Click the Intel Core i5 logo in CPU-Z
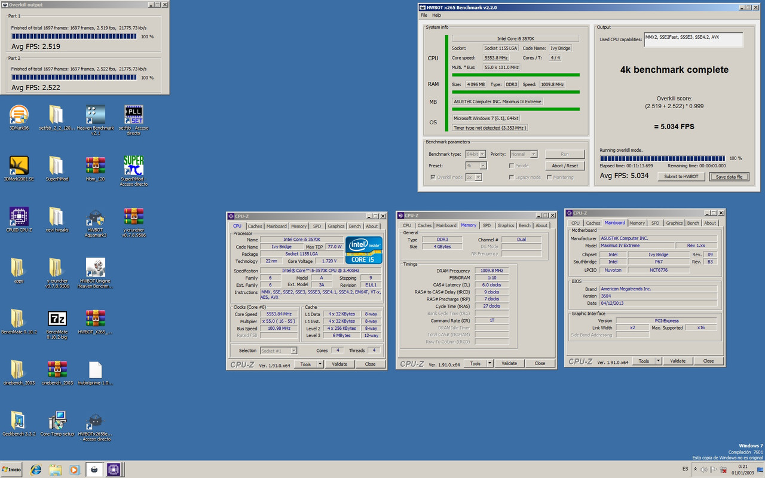Image resolution: width=765 pixels, height=478 pixels. [x=364, y=251]
